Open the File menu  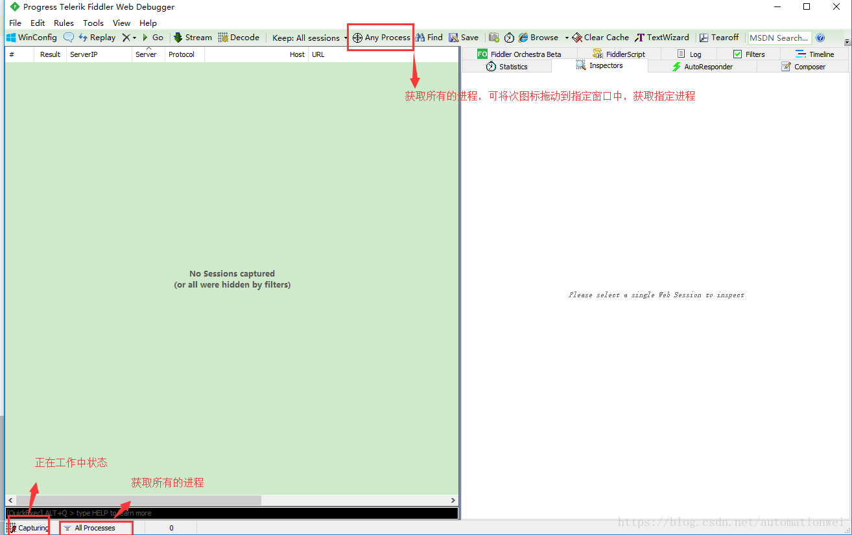[15, 23]
